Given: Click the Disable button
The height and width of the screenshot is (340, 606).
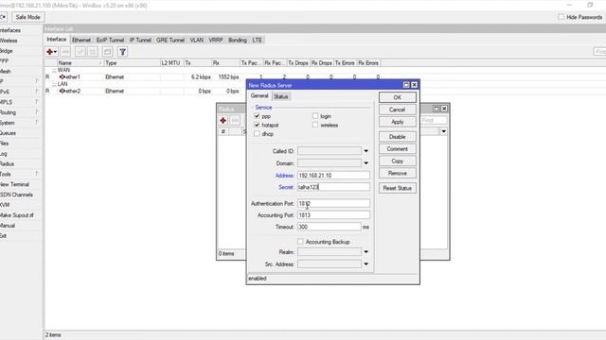Looking at the screenshot, I should (x=398, y=137).
